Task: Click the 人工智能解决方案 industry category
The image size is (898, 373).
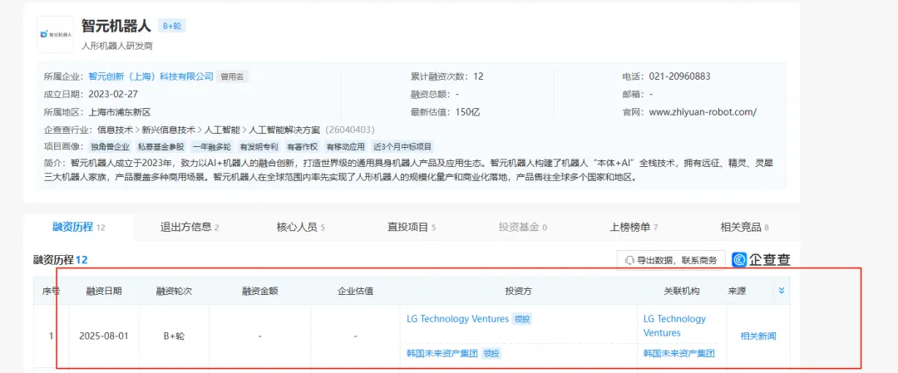Action: [x=286, y=130]
